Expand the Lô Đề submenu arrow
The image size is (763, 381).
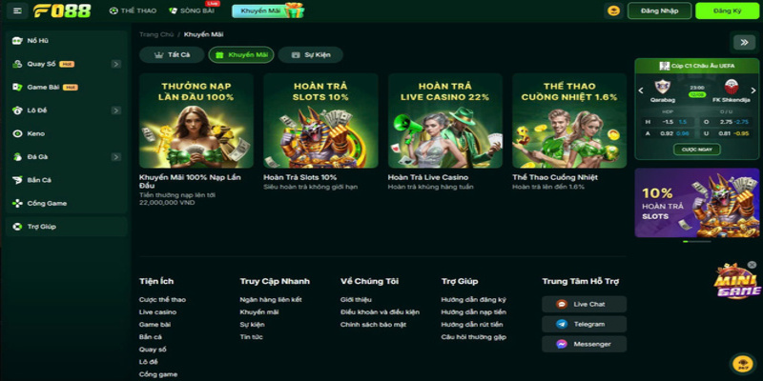(x=115, y=110)
